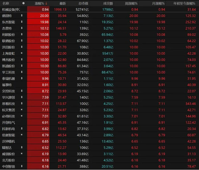The height and width of the screenshot is (170, 199).
Task: Toggle the red sort arrow beside 涨幅%
Action: click(x=46, y=3)
